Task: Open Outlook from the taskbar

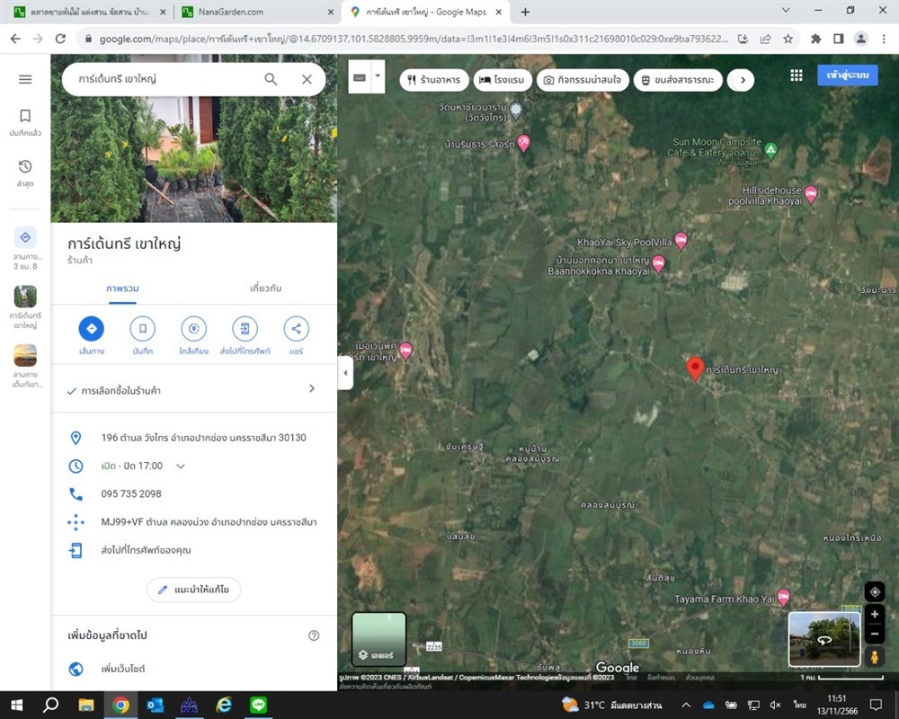Action: click(x=155, y=705)
